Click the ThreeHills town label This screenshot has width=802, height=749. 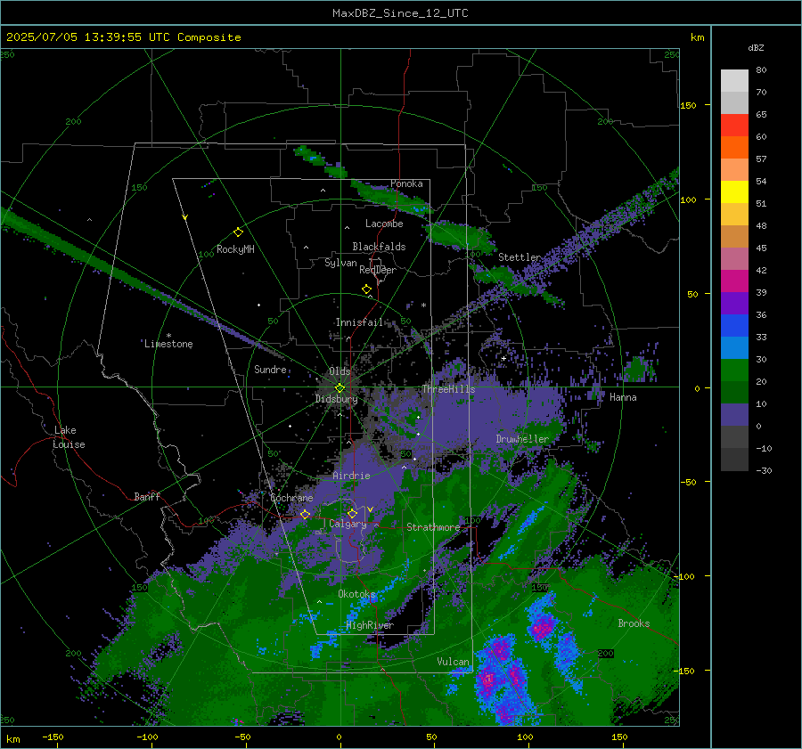[x=448, y=389]
